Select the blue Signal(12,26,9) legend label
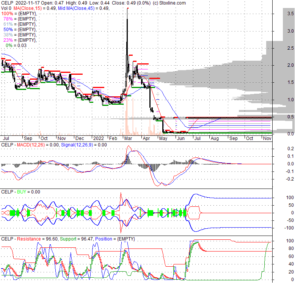 (x=77, y=145)
